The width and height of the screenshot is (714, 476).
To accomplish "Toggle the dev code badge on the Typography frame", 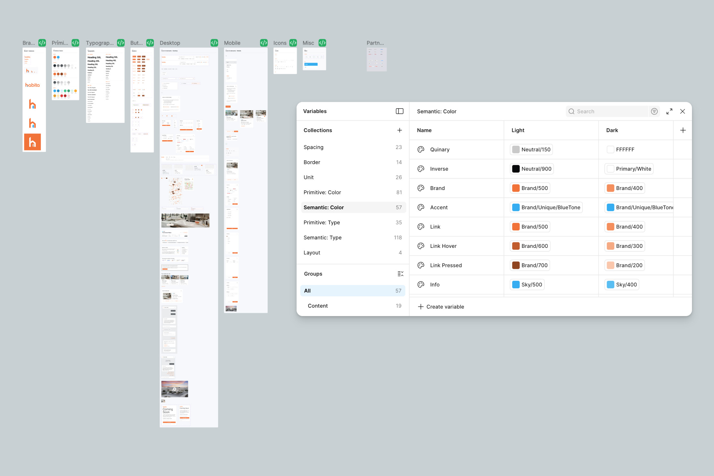I will pos(121,42).
